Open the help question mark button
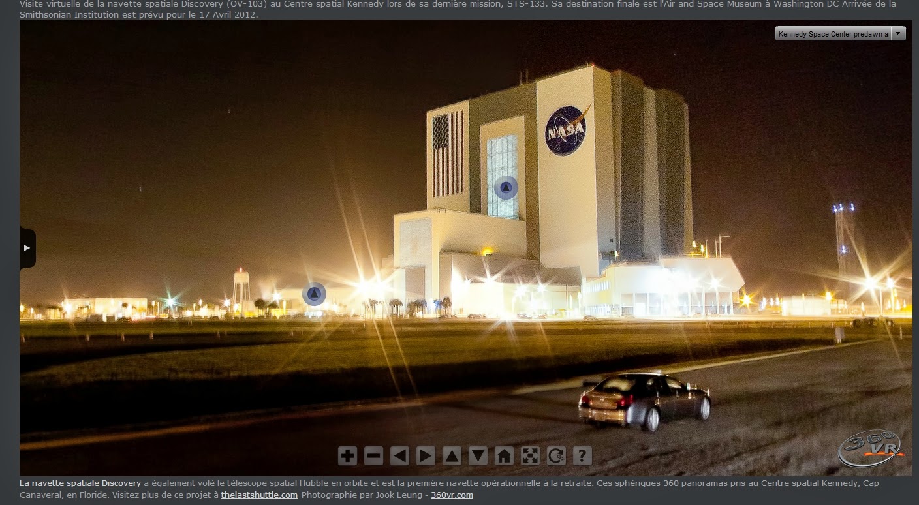Image resolution: width=919 pixels, height=505 pixels. click(582, 455)
